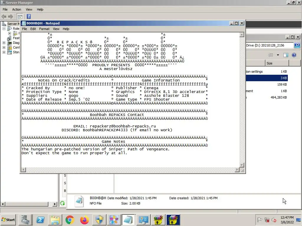302x226 pixels.
Task: Click the Forward arrow in Server Manager toolbar
Action: [10, 16]
